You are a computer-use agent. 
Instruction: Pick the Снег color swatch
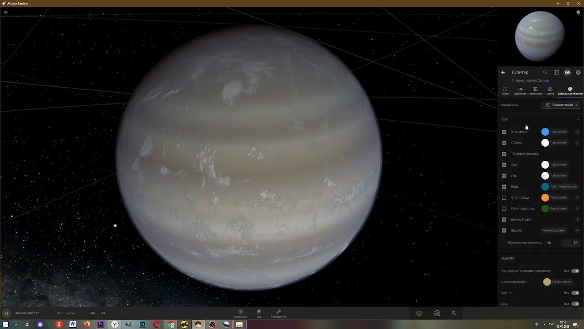[545, 164]
